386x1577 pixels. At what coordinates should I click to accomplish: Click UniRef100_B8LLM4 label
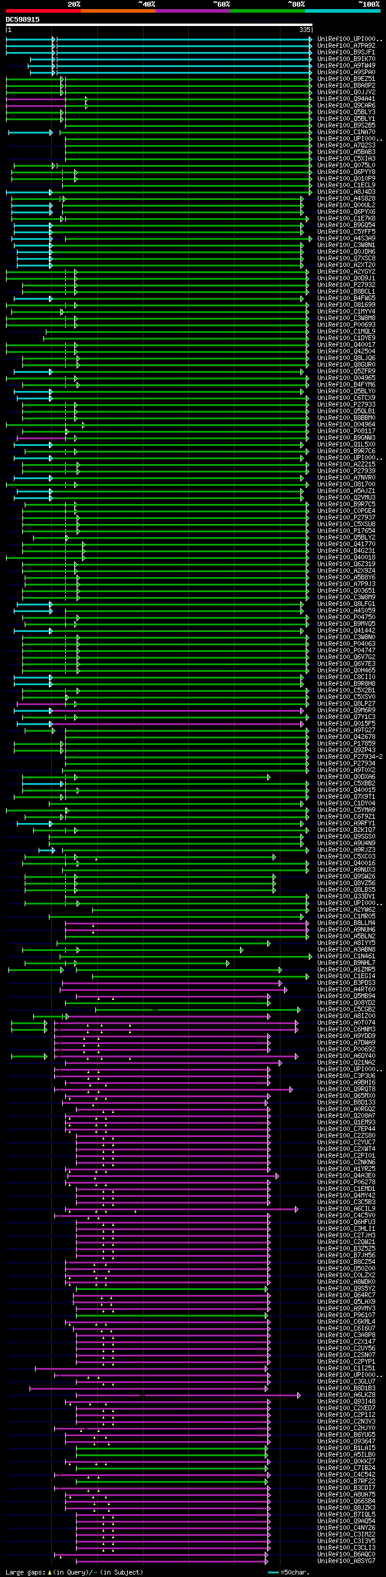tap(346, 923)
